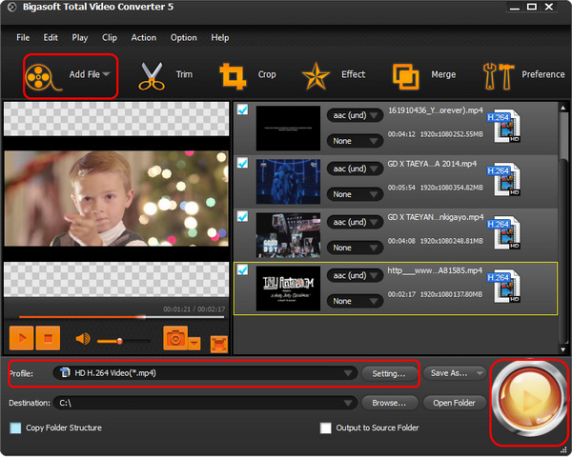Viewport: 572px width, 457px height.
Task: Open the Effect star icon
Action: (316, 76)
